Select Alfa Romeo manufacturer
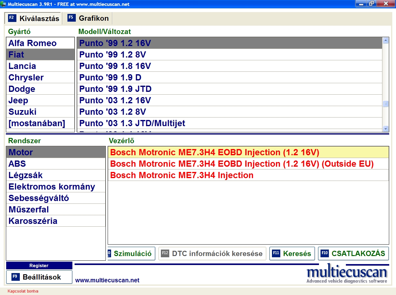 pyautogui.click(x=40, y=43)
